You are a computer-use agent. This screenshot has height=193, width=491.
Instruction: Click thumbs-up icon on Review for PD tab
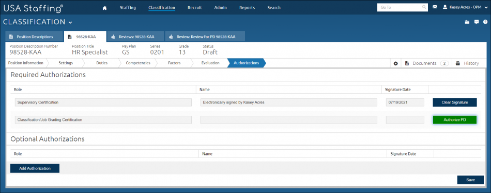pyautogui.click(x=171, y=37)
